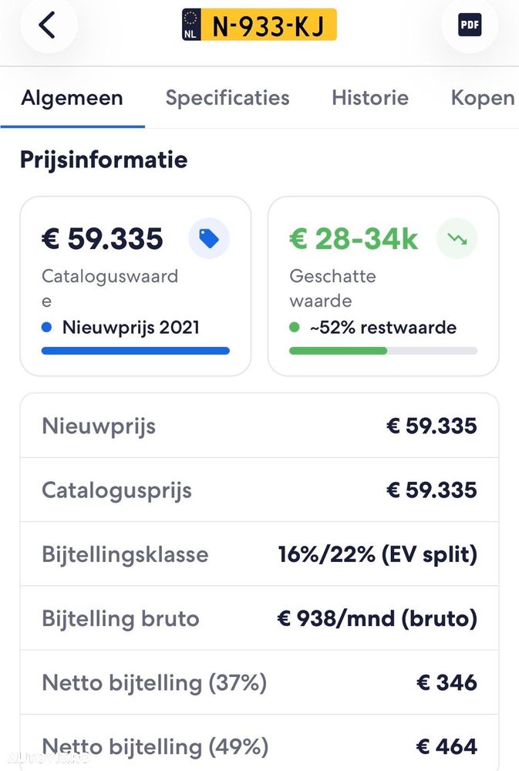Switch to the Specificaties tab
The width and height of the screenshot is (519, 771).
[227, 98]
